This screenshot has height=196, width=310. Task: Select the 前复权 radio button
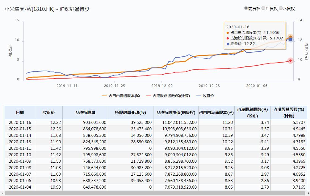pyautogui.click(x=246, y=8)
